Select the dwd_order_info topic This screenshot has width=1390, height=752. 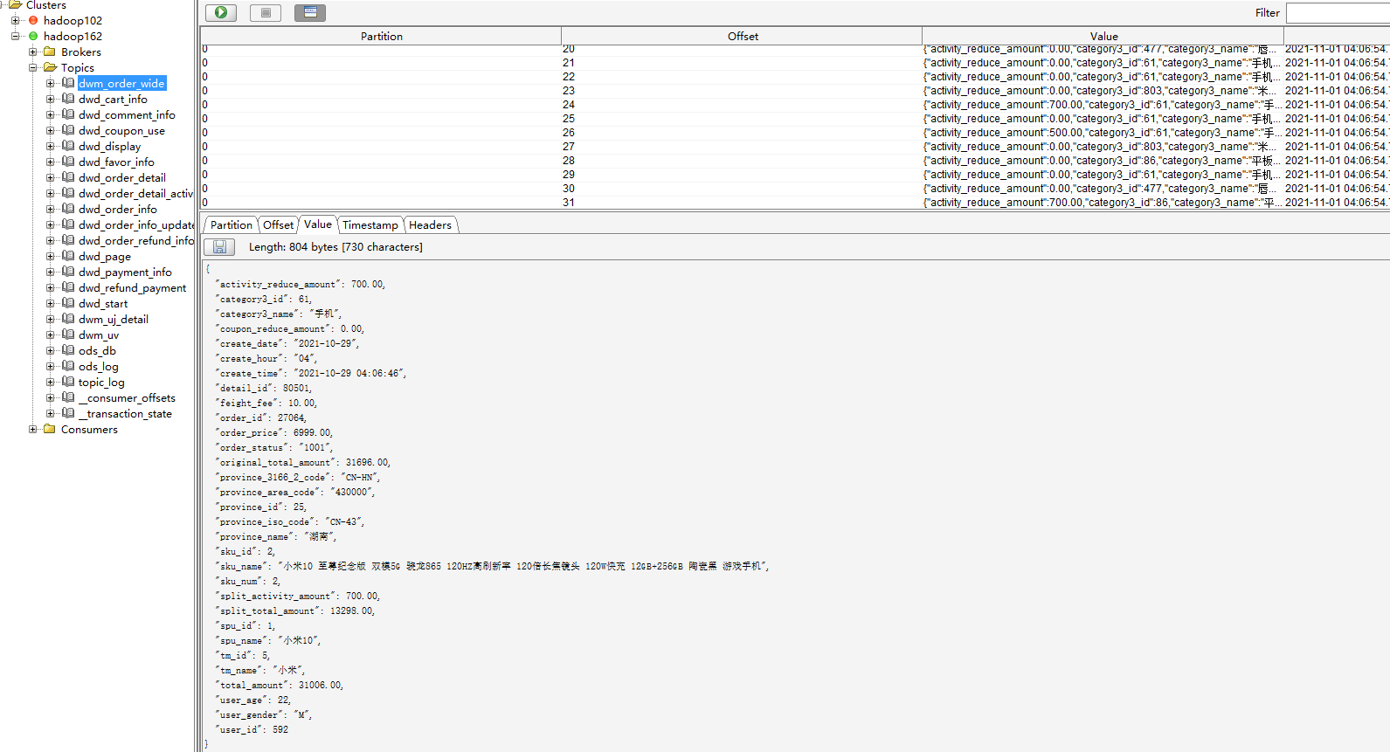click(x=118, y=209)
